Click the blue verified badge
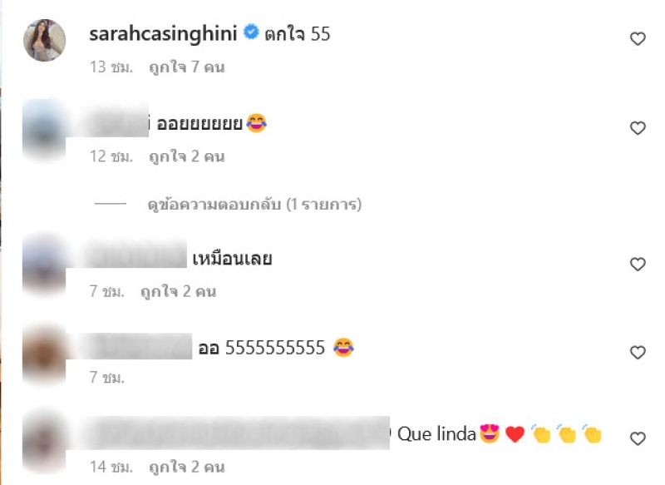The width and height of the screenshot is (665, 485). (251, 32)
